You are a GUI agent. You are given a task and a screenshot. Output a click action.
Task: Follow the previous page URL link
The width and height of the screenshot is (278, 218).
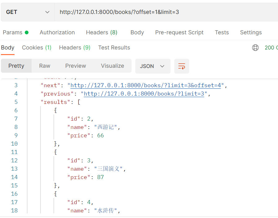tap(144, 94)
